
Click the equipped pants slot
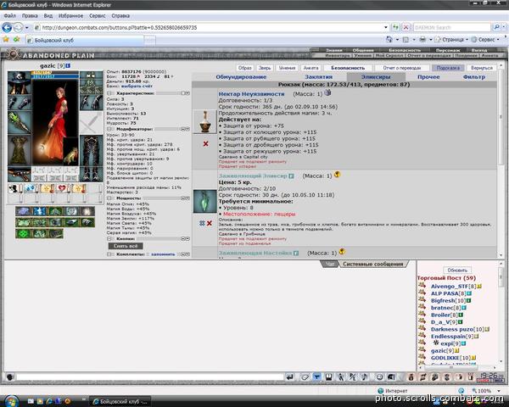tap(91, 150)
